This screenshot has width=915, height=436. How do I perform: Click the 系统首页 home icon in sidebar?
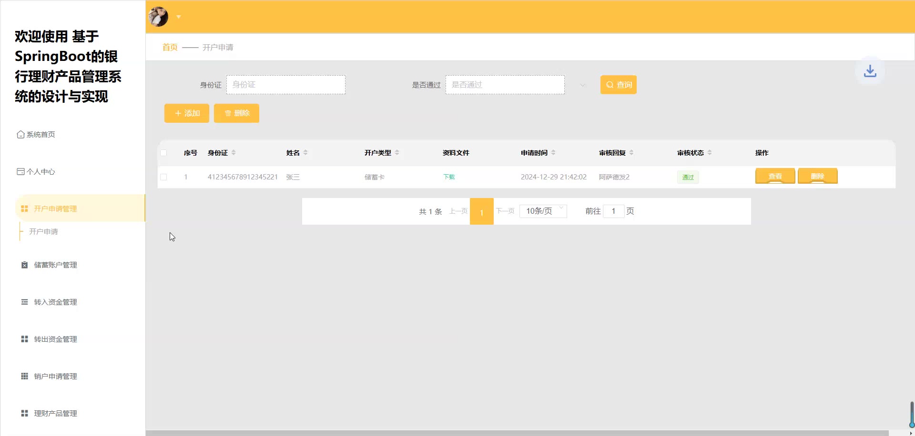tap(20, 135)
